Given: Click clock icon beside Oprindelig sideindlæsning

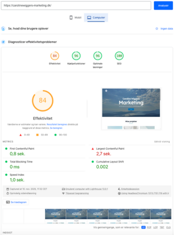Looking at the screenshot, I should coord(8,193).
